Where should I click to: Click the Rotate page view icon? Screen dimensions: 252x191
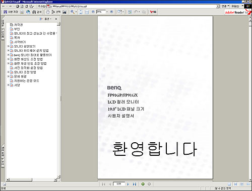point(119,12)
